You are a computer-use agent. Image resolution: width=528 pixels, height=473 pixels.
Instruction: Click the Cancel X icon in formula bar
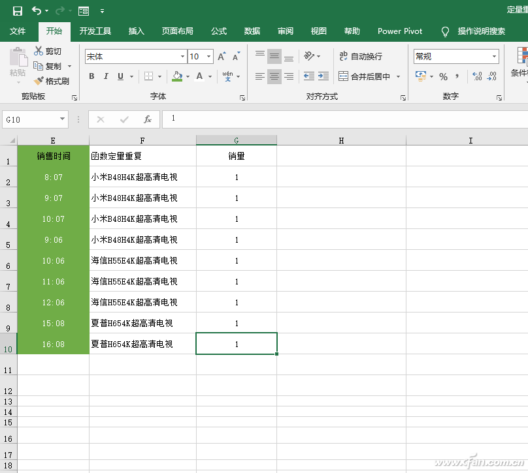pyautogui.click(x=101, y=119)
